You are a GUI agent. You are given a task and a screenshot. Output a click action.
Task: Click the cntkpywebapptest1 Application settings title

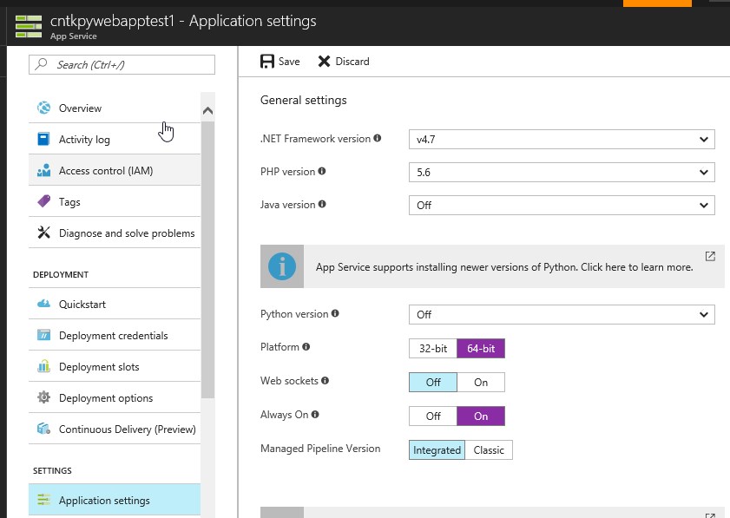coord(183,22)
